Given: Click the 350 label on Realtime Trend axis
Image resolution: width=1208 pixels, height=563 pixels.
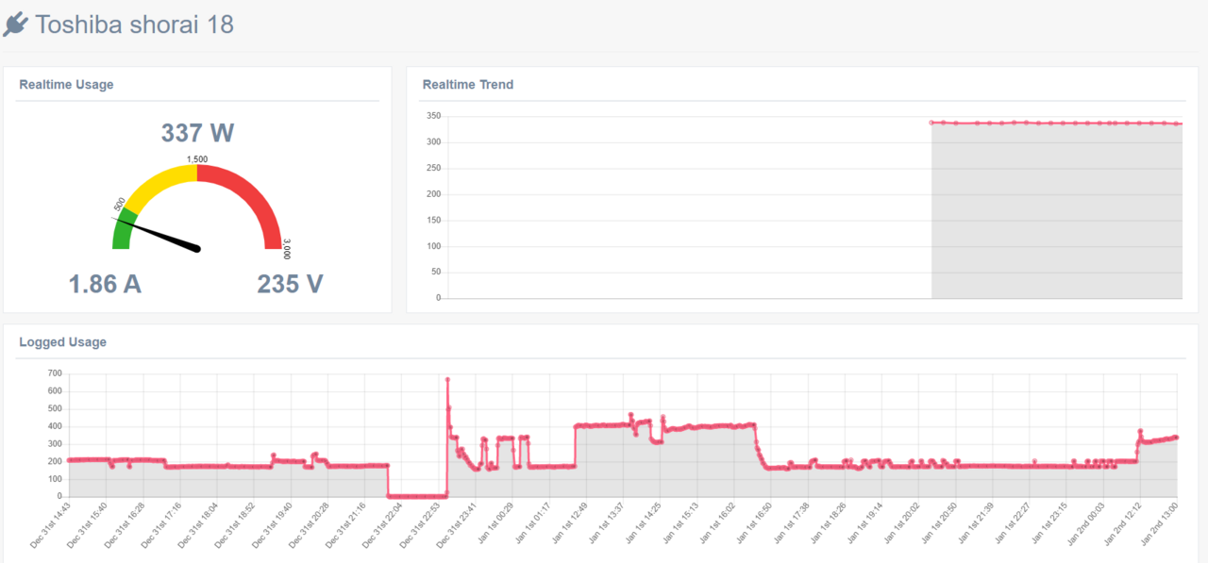Looking at the screenshot, I should tap(432, 116).
